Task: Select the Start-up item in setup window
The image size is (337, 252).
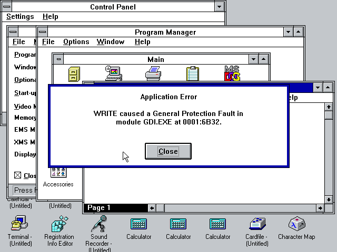Action: (25, 93)
